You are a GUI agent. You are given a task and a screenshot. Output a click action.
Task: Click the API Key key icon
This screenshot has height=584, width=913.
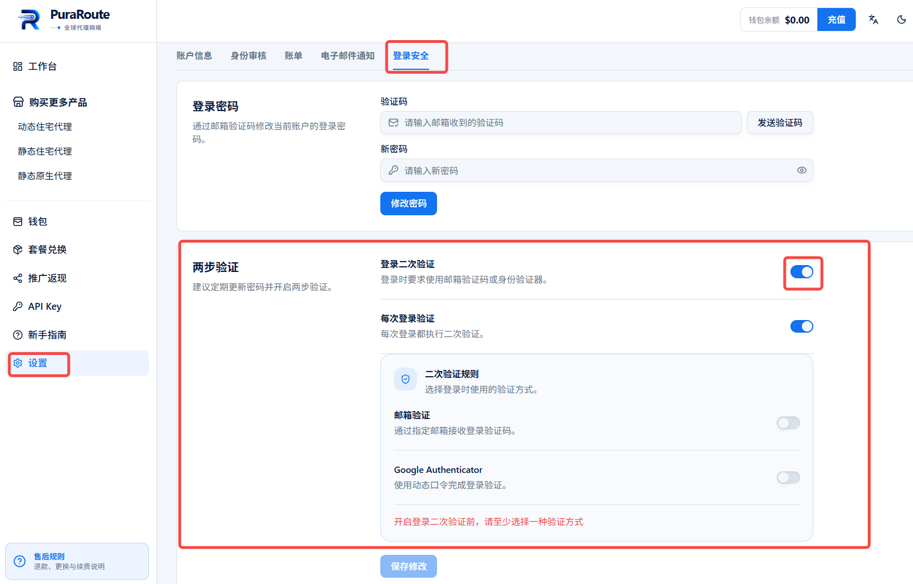point(18,306)
